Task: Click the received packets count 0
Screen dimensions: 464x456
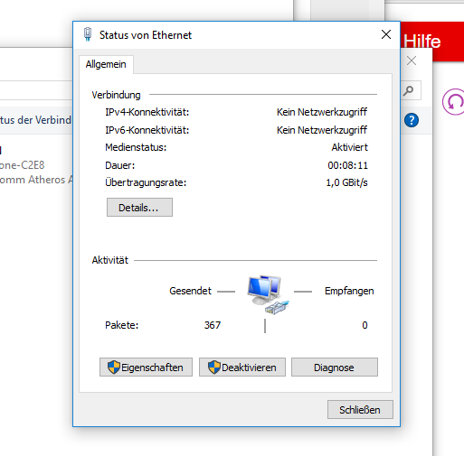Action: point(365,325)
